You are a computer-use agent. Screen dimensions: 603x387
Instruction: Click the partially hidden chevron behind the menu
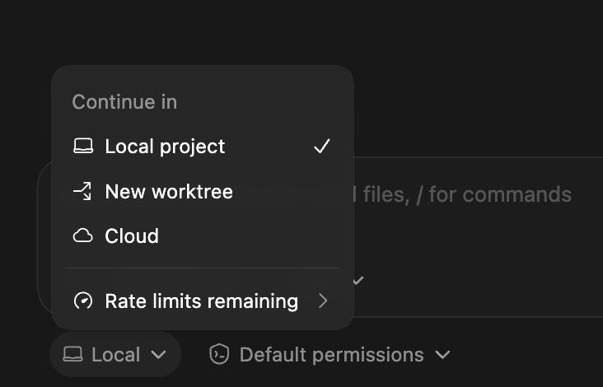[358, 281]
